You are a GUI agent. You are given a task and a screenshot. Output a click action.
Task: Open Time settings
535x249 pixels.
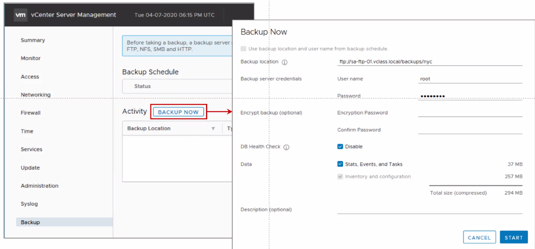[x=27, y=131]
